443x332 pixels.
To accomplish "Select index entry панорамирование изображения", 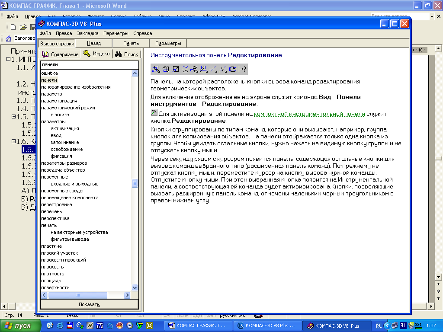I will (76, 87).
